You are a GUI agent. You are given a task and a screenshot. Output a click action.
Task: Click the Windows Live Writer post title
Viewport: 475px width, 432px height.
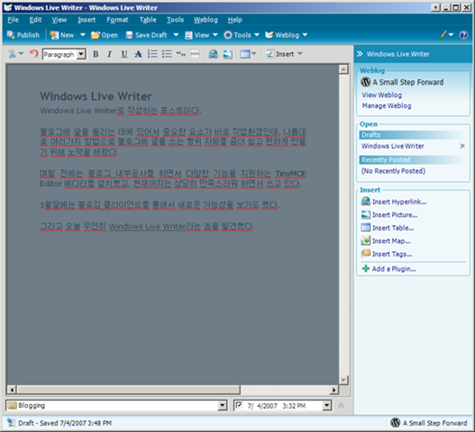pyautogui.click(x=96, y=96)
